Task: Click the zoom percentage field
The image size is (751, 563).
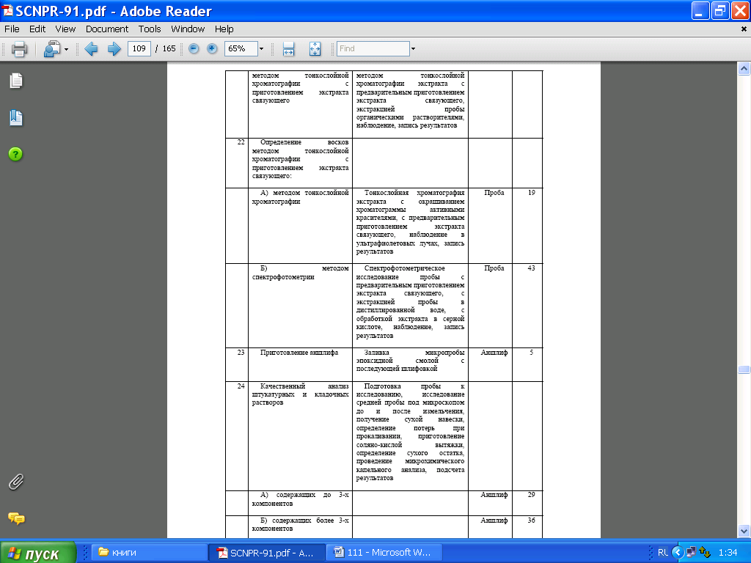Action: [241, 49]
